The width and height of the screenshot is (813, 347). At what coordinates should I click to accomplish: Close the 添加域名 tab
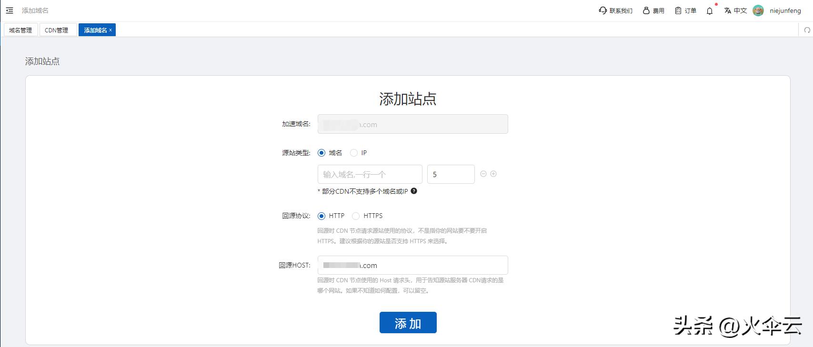110,30
